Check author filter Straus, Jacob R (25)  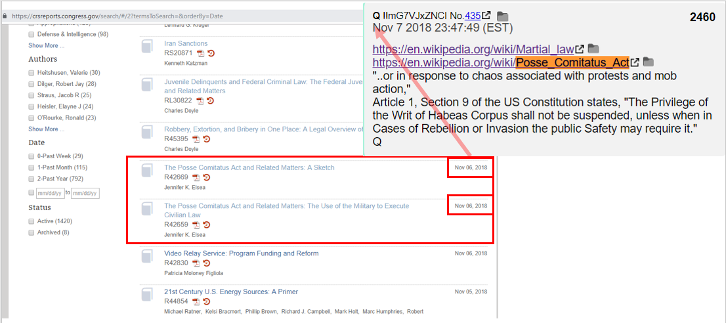point(31,95)
